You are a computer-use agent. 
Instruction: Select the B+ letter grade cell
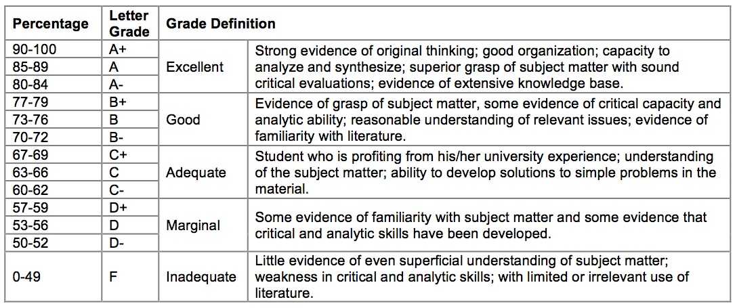tap(131, 102)
